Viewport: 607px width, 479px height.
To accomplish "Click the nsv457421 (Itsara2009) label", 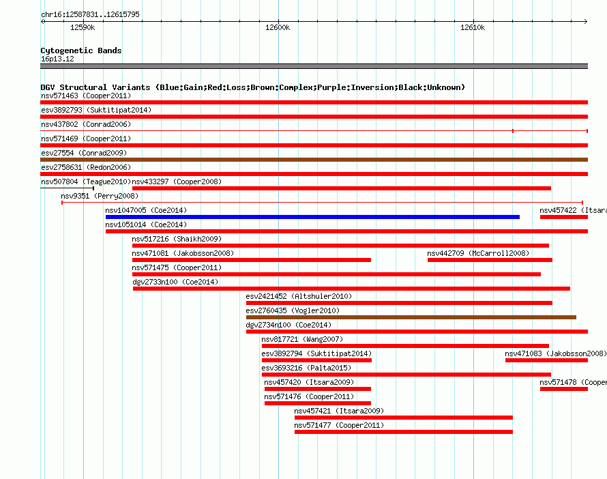I will click(x=339, y=411).
